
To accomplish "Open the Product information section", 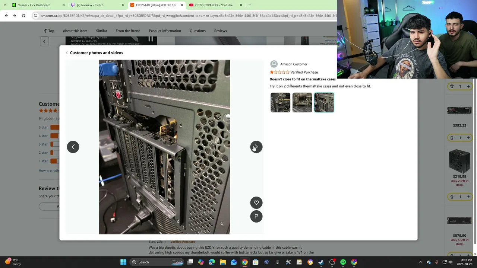I will pyautogui.click(x=165, y=31).
